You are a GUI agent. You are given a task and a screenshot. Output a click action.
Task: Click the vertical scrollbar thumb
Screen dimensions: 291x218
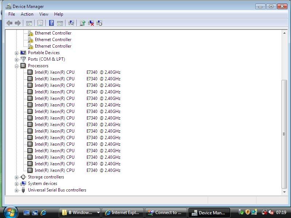click(284, 134)
